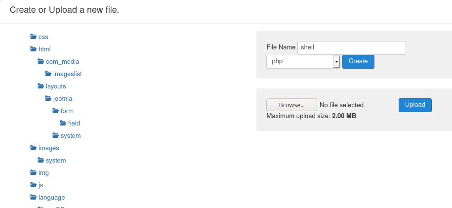Click the html folder icon
The height and width of the screenshot is (208, 452).
(x=34, y=49)
